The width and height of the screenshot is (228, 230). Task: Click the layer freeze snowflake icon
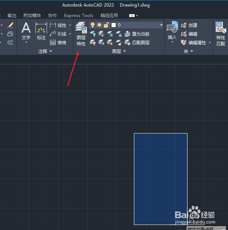click(110, 34)
